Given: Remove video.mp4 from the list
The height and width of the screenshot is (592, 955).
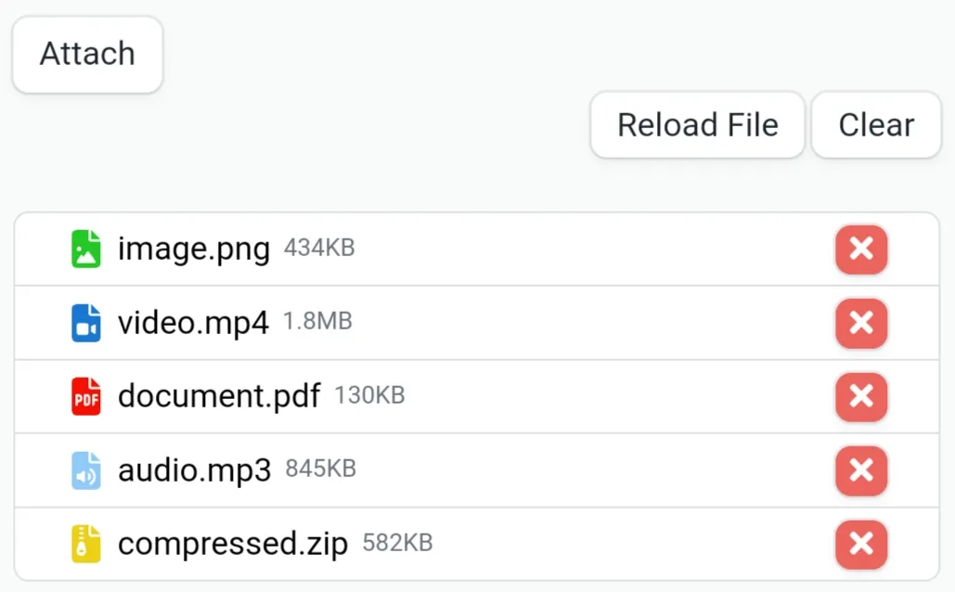Looking at the screenshot, I should point(861,323).
